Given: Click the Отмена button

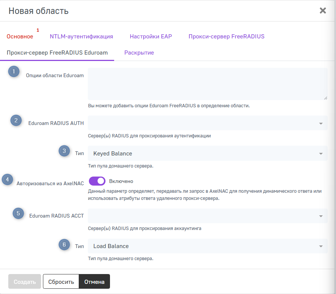Looking at the screenshot, I should click(94, 282).
